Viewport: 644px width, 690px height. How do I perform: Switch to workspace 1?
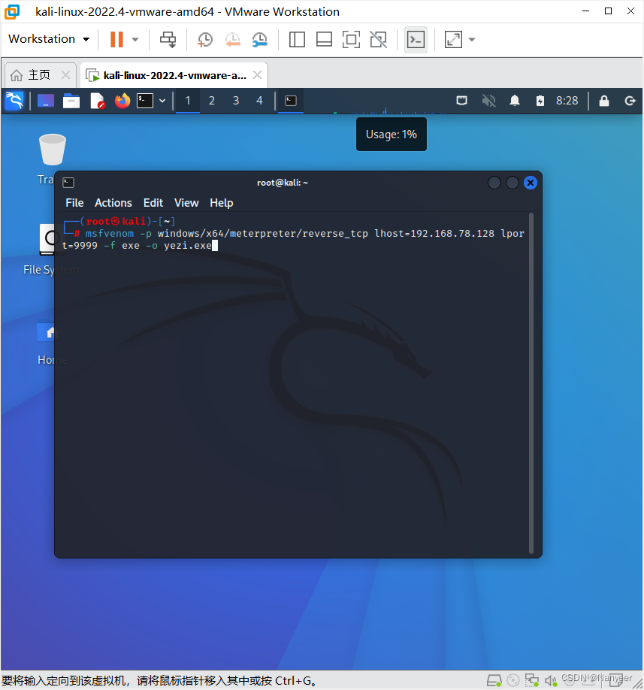(188, 101)
